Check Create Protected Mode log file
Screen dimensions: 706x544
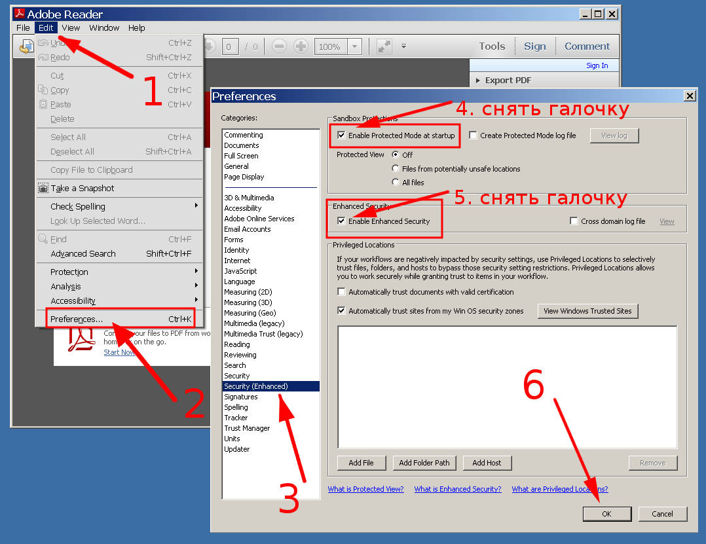click(x=473, y=135)
